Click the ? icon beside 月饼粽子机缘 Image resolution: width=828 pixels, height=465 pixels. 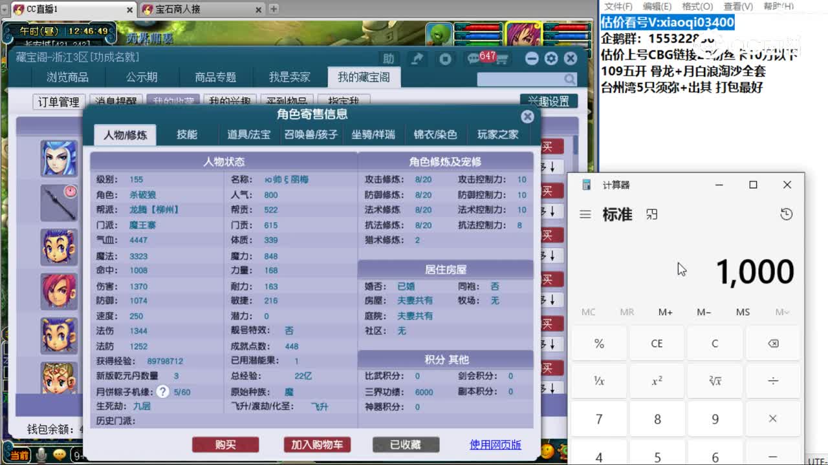[162, 390]
